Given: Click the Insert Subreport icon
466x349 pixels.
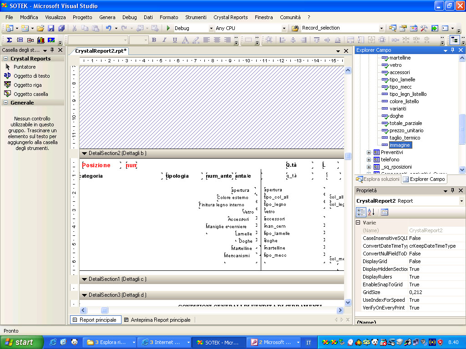Looking at the screenshot, I should (30, 40).
